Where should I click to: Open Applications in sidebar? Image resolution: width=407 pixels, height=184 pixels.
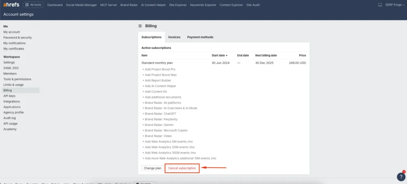(x=12, y=107)
